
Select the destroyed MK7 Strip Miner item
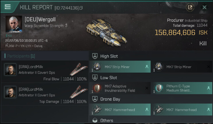pos(182,67)
